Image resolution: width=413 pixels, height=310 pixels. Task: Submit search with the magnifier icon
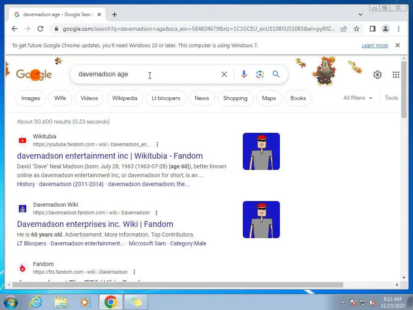coord(276,74)
